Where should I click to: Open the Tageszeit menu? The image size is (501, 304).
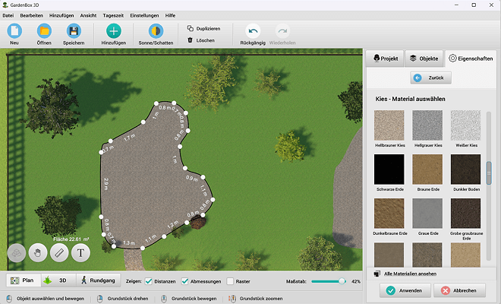113,15
